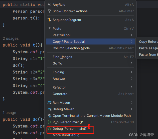Click method name t in declaration
158x139 pixels.
pyautogui.click(x=34, y=45)
